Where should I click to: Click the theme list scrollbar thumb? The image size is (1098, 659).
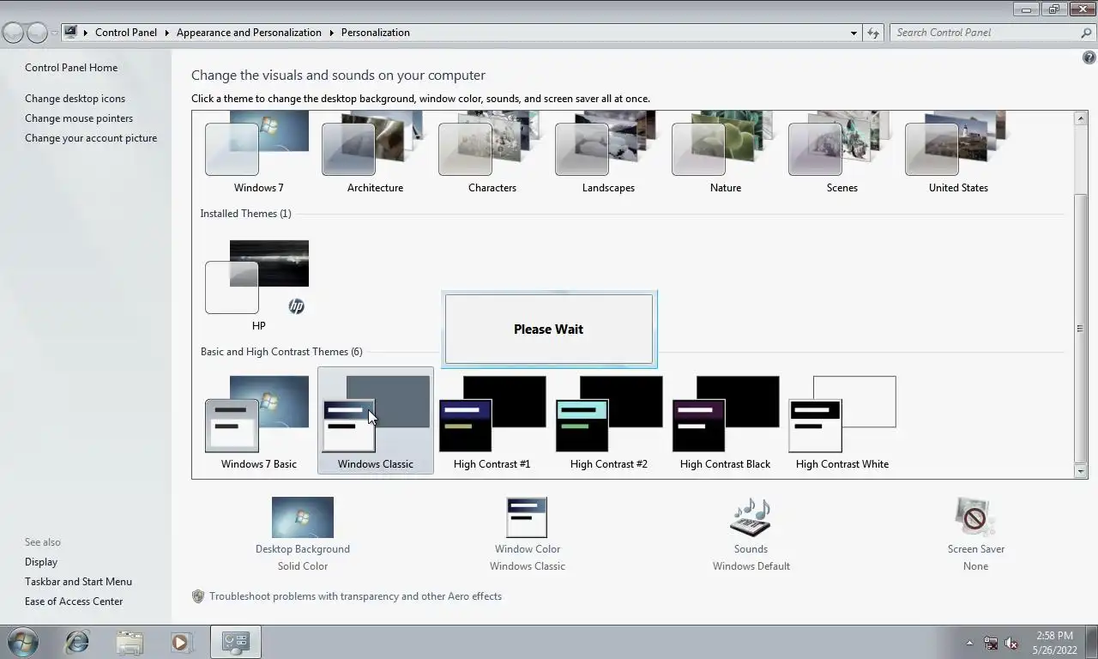point(1080,328)
